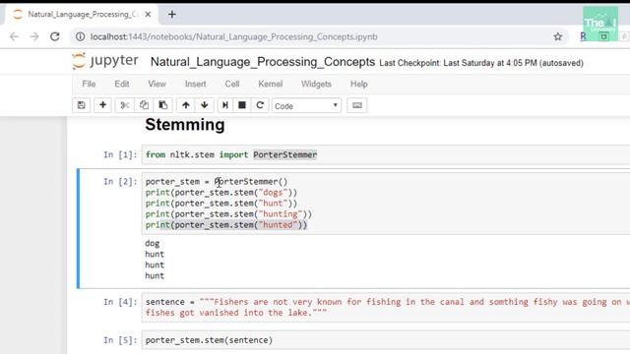Click the print "dogs" code line
This screenshot has height=354, width=630.
tap(221, 193)
